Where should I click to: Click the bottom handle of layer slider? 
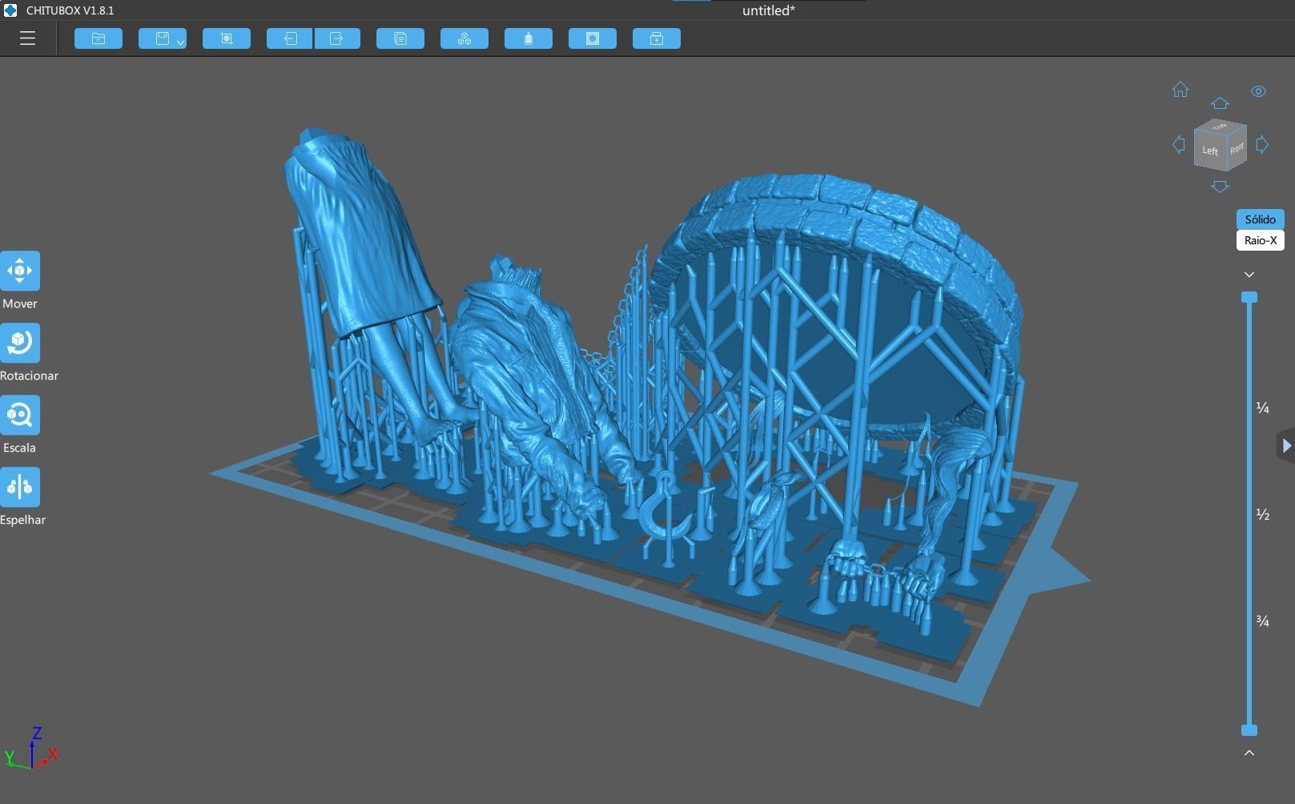(1249, 730)
